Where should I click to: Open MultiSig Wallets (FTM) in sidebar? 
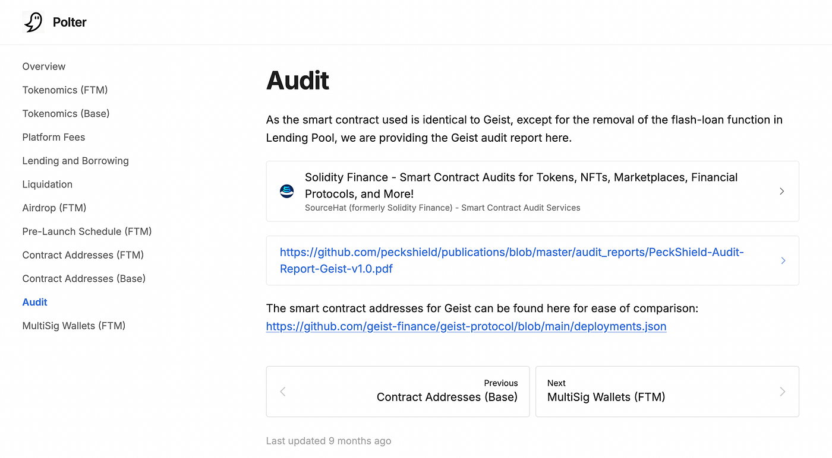[x=74, y=326]
